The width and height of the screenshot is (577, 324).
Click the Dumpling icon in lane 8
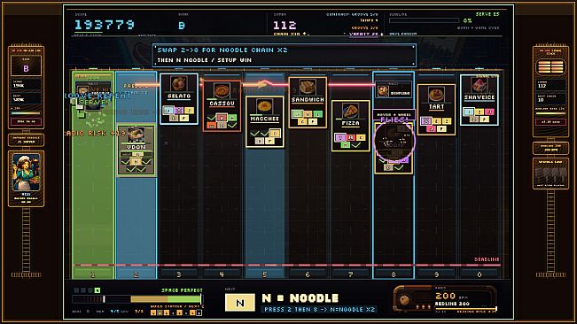point(383,90)
